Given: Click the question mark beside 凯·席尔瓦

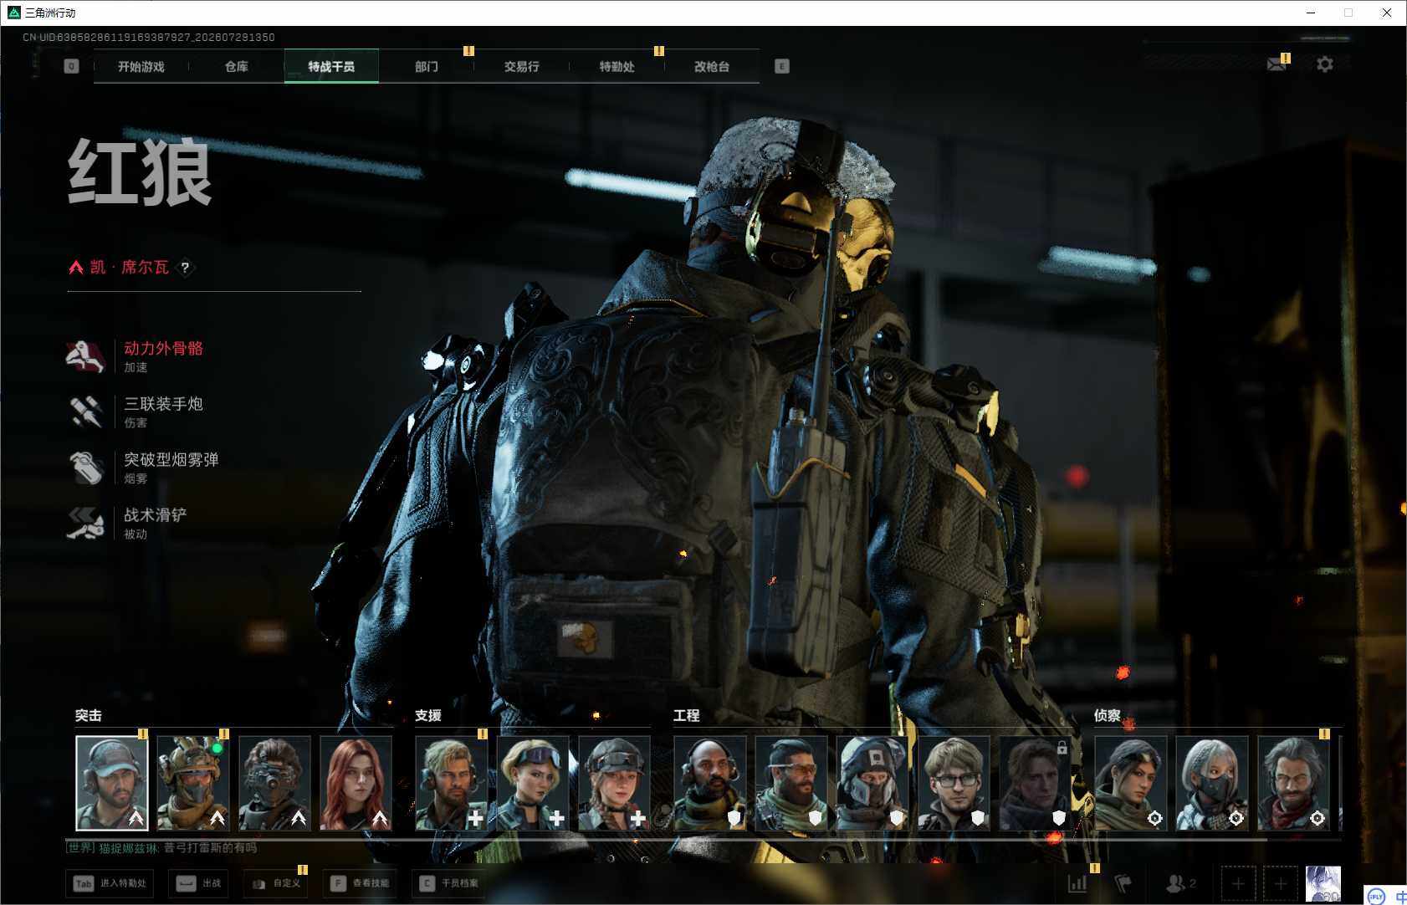Looking at the screenshot, I should point(185,268).
